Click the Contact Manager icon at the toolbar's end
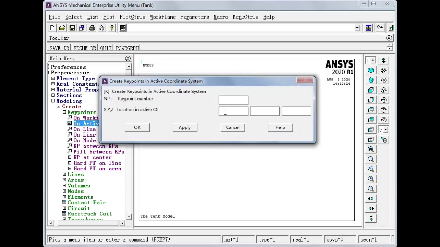440x247 pixels. [x=391, y=28]
